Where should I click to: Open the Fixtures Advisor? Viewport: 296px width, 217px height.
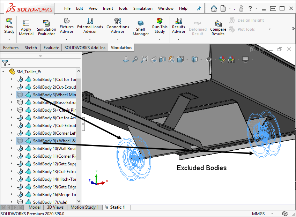point(67,26)
